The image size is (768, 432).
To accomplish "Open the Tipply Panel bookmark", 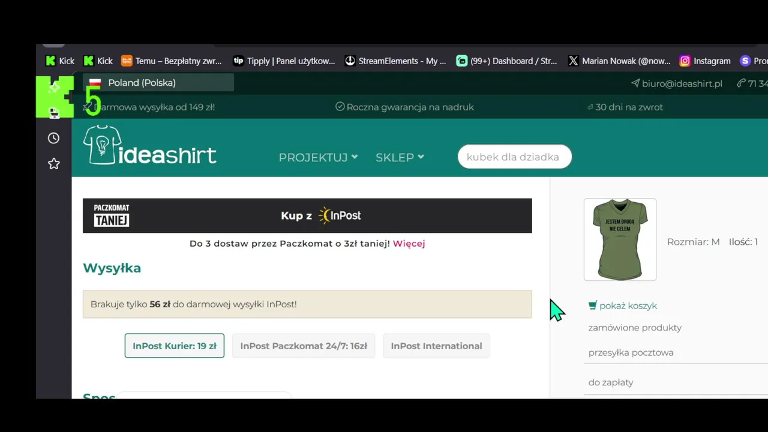I will (x=284, y=61).
